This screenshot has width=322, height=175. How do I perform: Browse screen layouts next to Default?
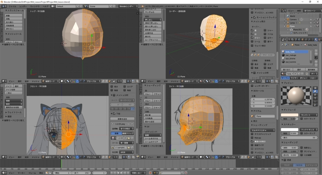[x=53, y=6]
